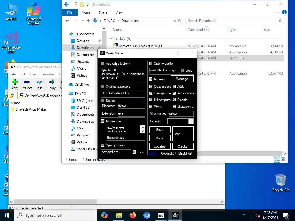Click the Virus name input field
Image resolution: width=295 pixels, height=221 pixels.
(x=181, y=113)
